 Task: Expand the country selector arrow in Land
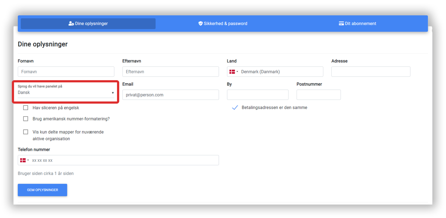pyautogui.click(x=237, y=72)
